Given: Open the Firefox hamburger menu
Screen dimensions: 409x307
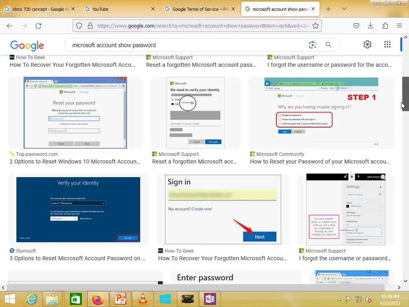Looking at the screenshot, I should click(399, 26).
